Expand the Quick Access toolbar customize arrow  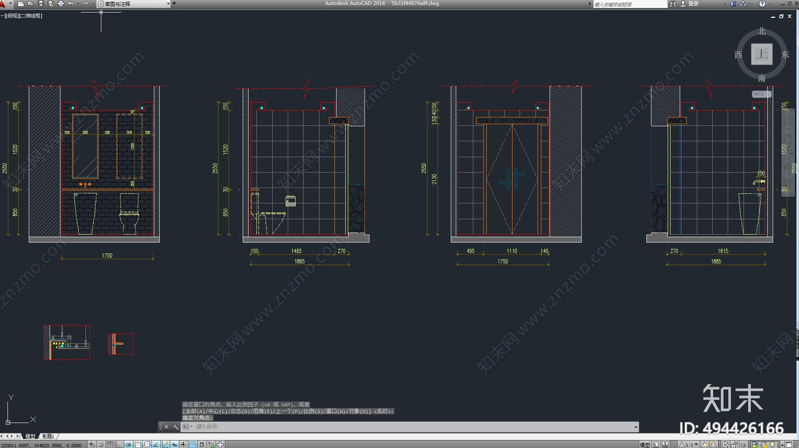[x=174, y=3]
